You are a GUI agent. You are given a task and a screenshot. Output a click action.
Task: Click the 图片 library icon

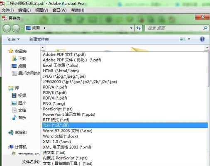14,103
